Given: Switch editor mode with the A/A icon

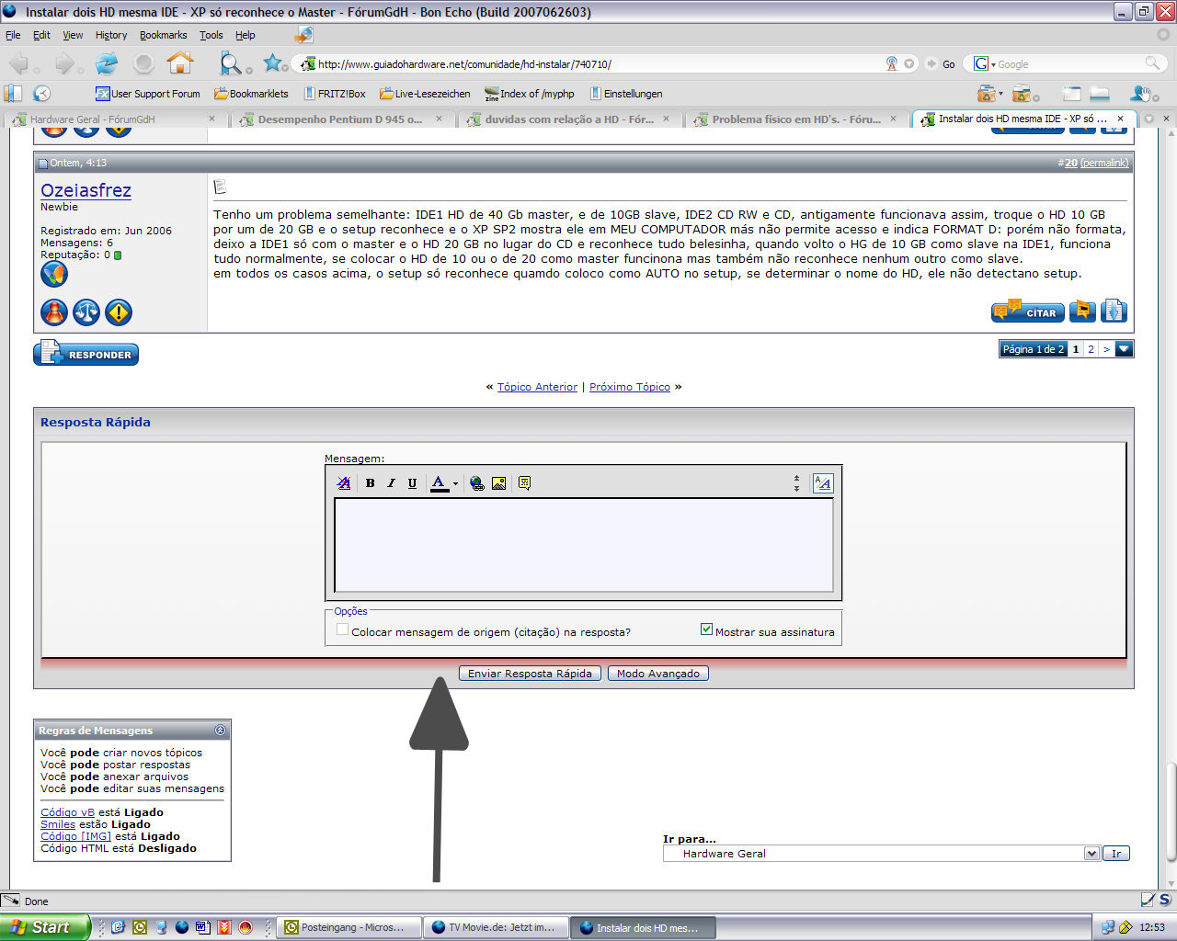Looking at the screenshot, I should tap(822, 483).
